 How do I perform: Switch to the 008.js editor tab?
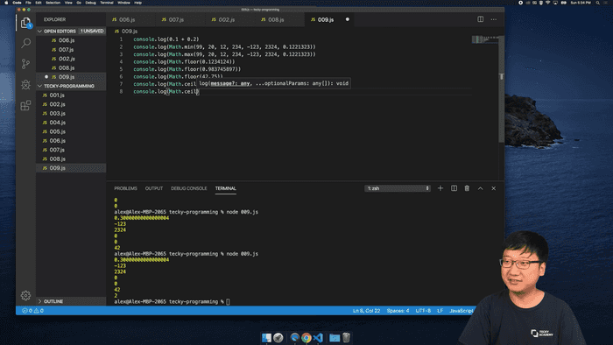(279, 19)
